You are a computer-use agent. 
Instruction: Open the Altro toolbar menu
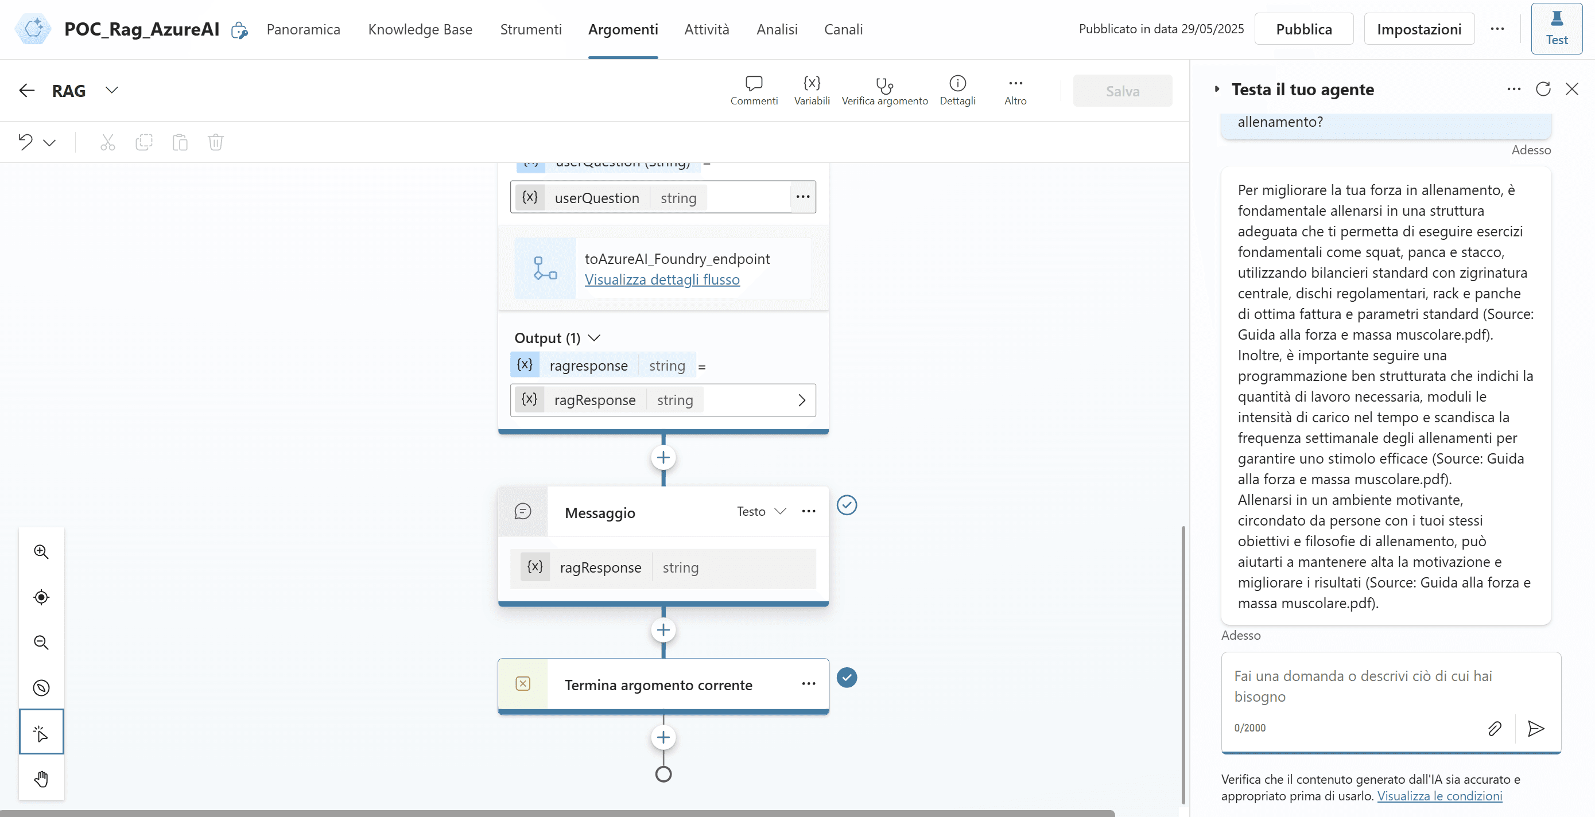tap(1015, 91)
